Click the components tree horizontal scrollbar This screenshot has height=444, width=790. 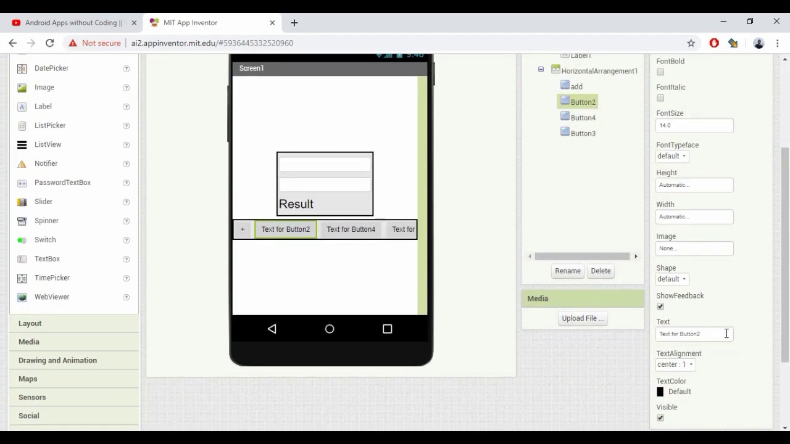pos(582,257)
